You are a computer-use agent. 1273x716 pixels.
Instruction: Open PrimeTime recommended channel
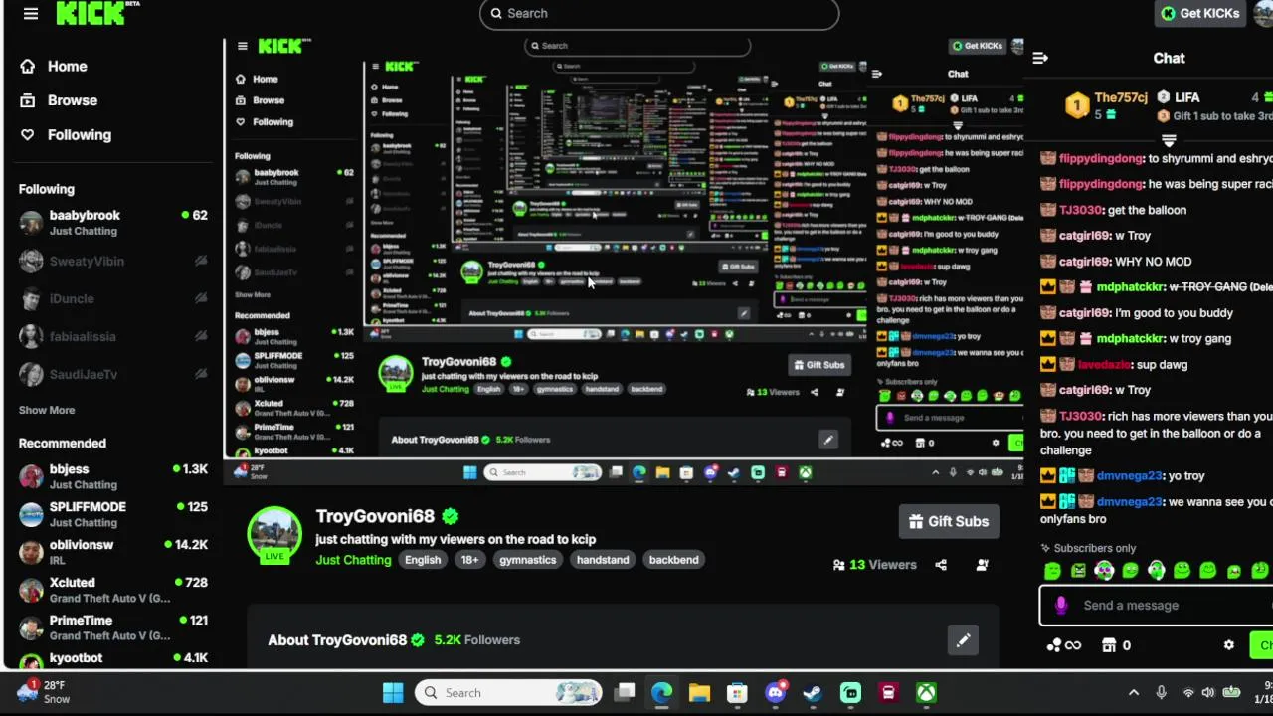(x=112, y=627)
